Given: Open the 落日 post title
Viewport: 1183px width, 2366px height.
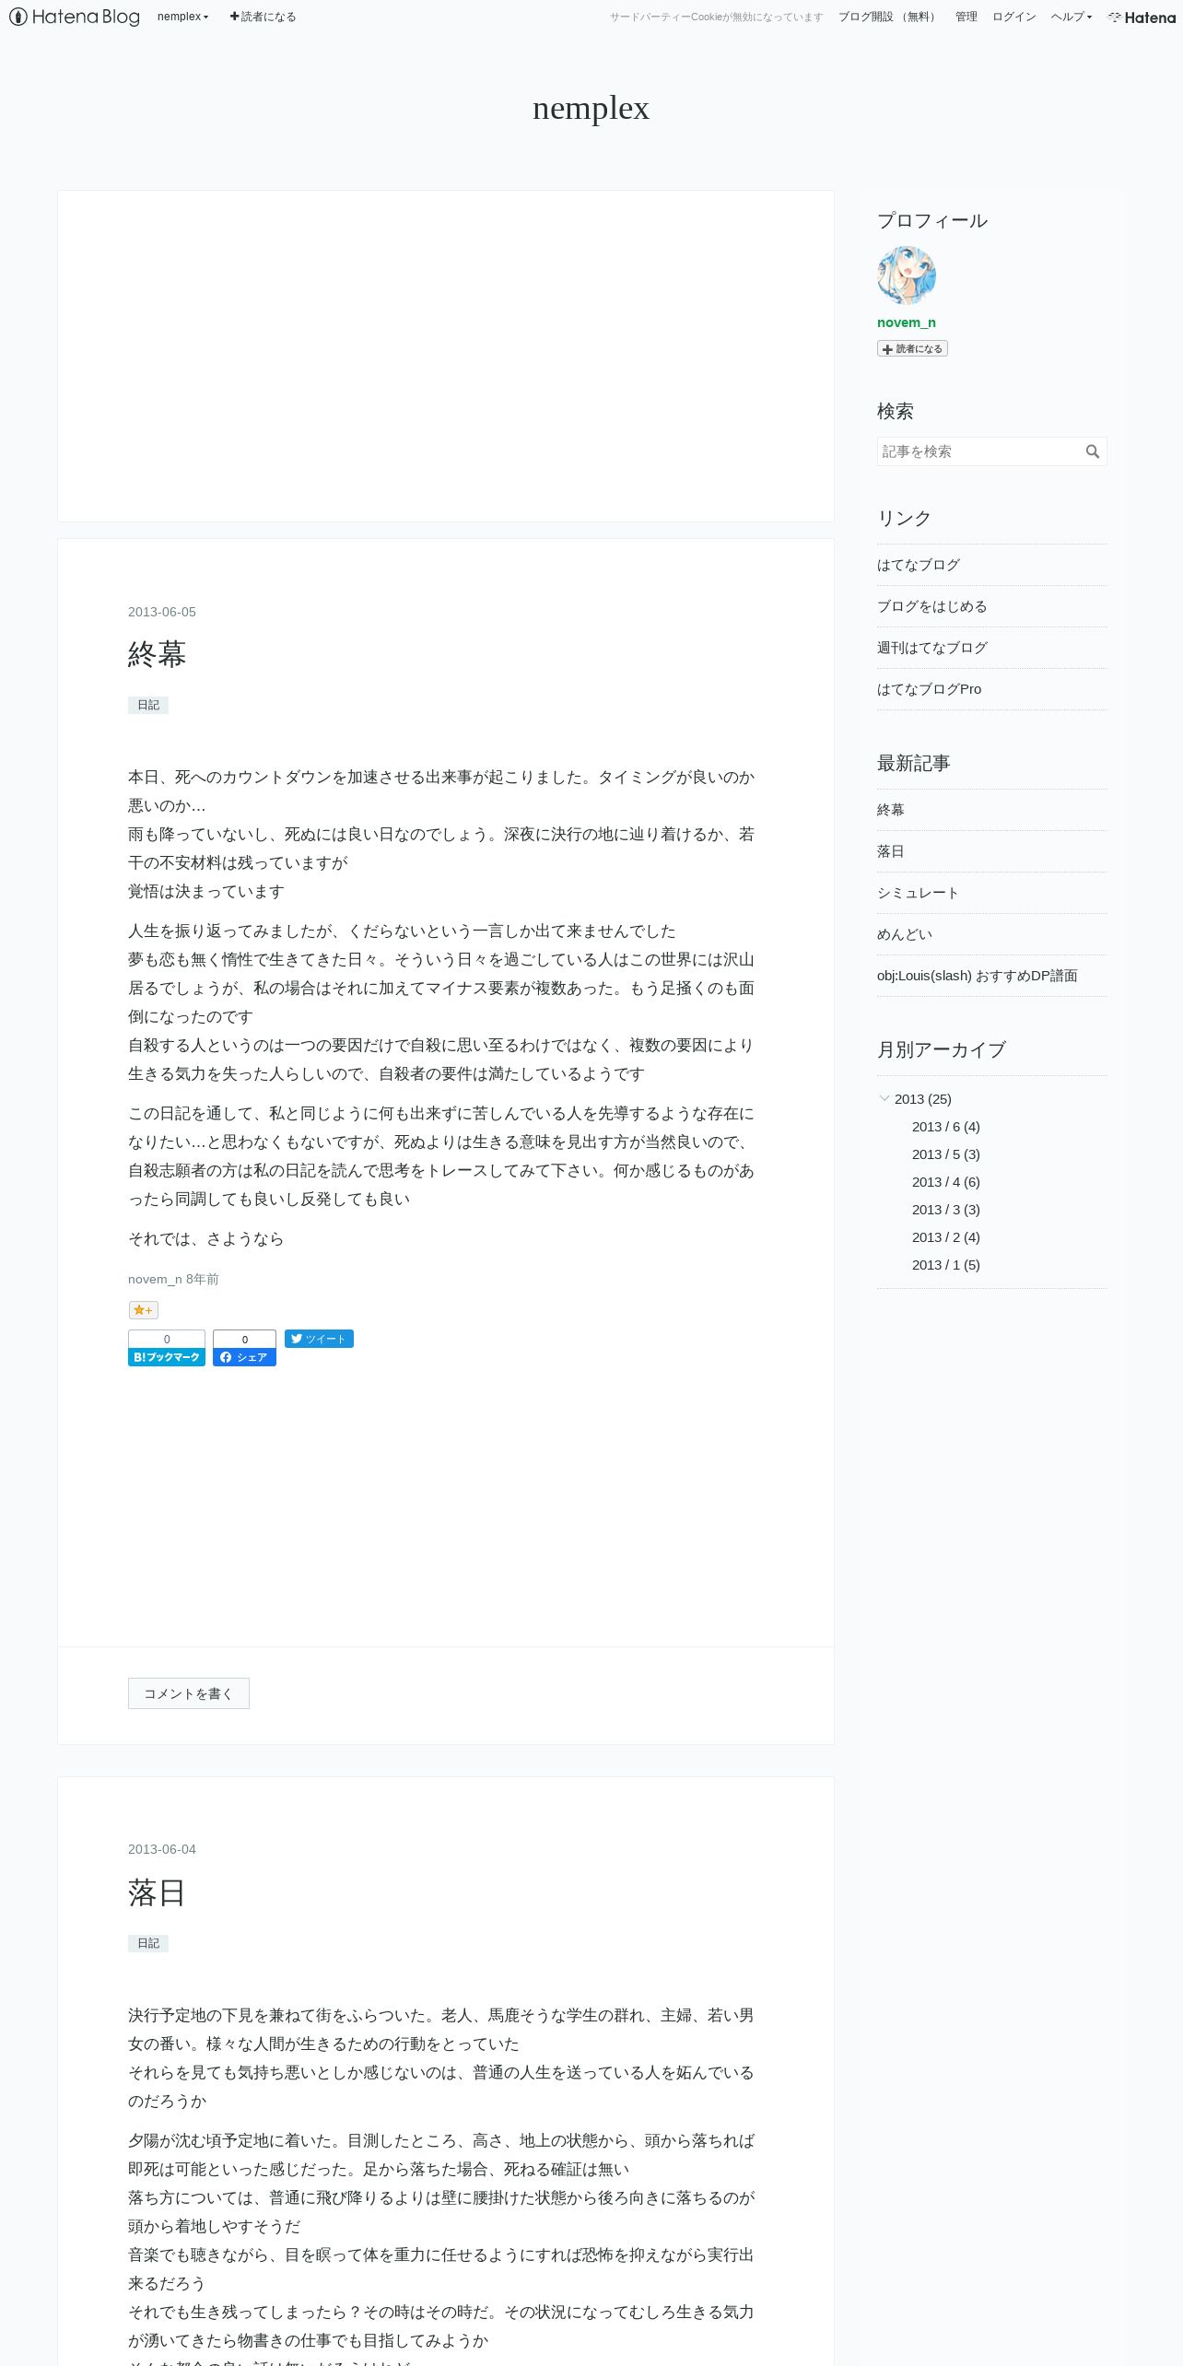Looking at the screenshot, I should (x=158, y=1892).
